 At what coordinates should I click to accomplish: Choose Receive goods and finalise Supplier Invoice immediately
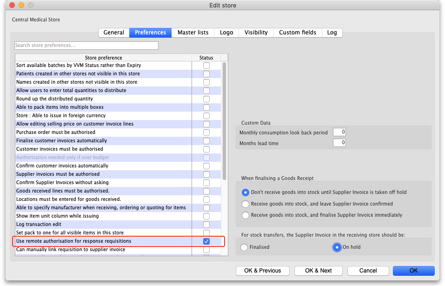point(246,215)
